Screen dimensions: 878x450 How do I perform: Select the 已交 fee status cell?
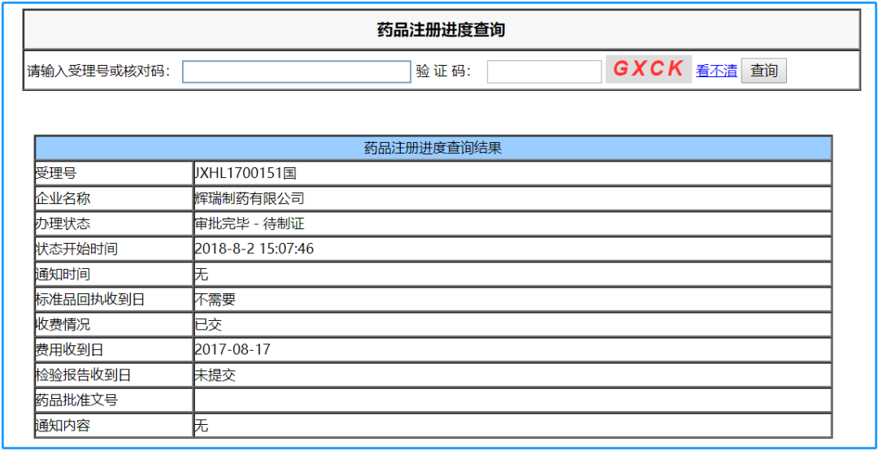tap(208, 324)
